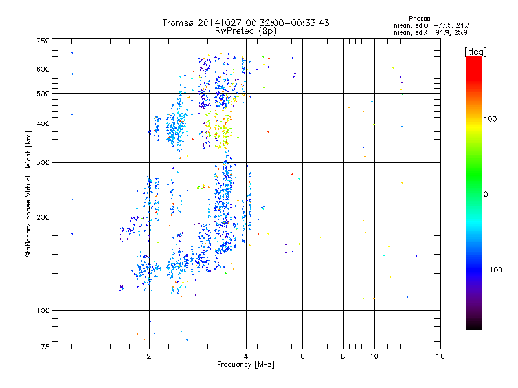Viewport: 518px width, 388px height.
Task: Click the 750 height axis tick label
Action: pos(43,41)
